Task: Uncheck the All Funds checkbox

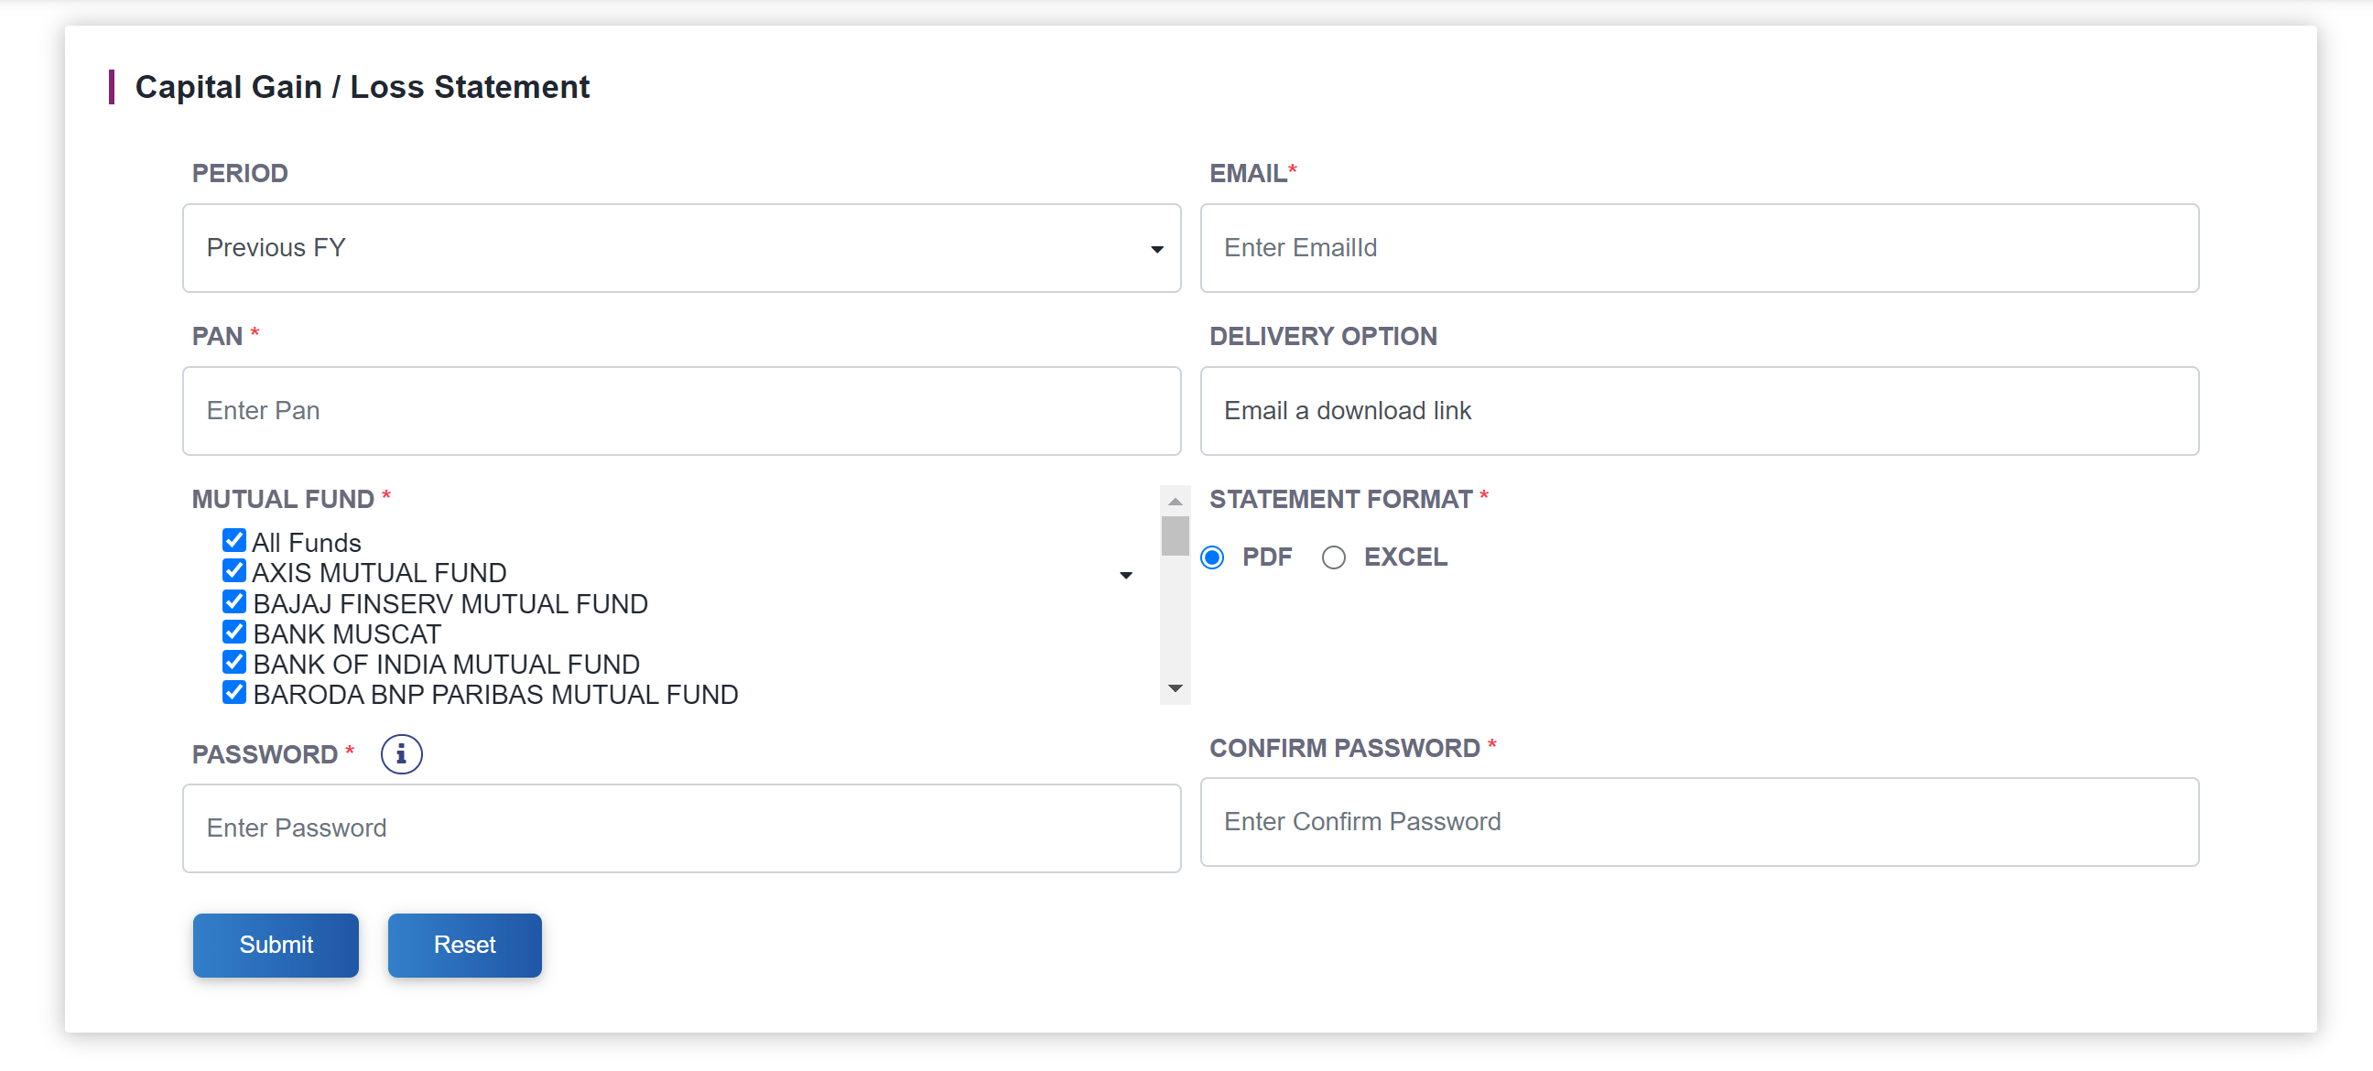Action: [233, 540]
